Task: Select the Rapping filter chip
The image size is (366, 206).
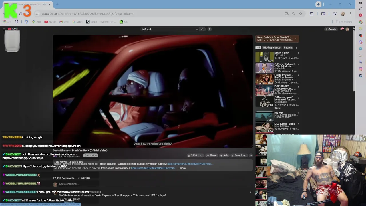Action: tap(288, 48)
